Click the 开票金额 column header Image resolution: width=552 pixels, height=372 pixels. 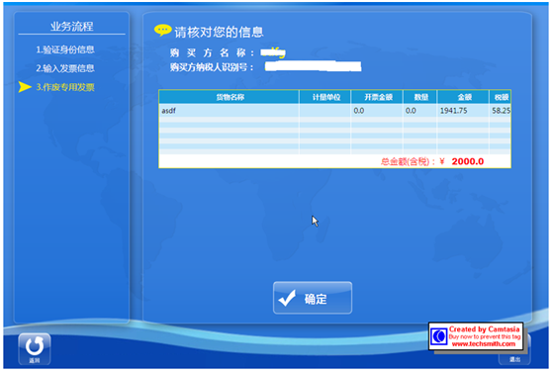click(377, 97)
